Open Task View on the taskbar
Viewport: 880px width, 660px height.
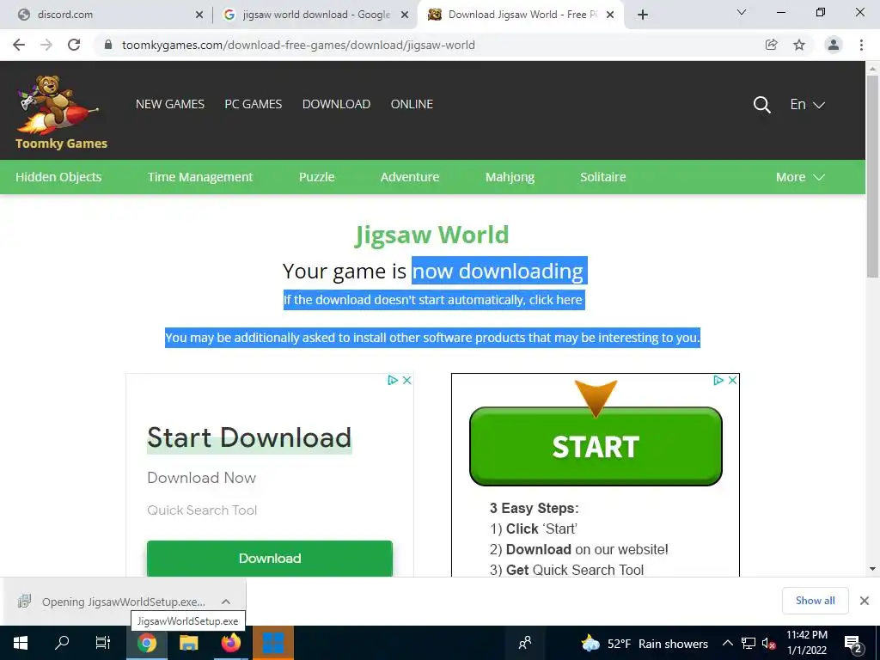[103, 643]
